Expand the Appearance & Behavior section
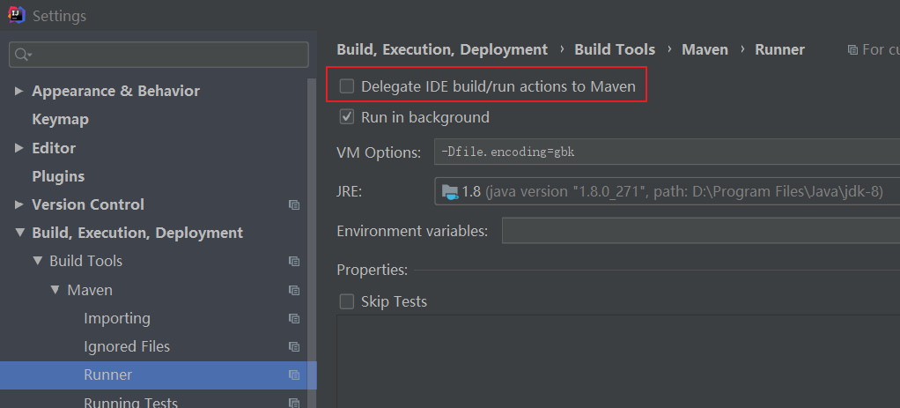The image size is (900, 408). tap(19, 91)
